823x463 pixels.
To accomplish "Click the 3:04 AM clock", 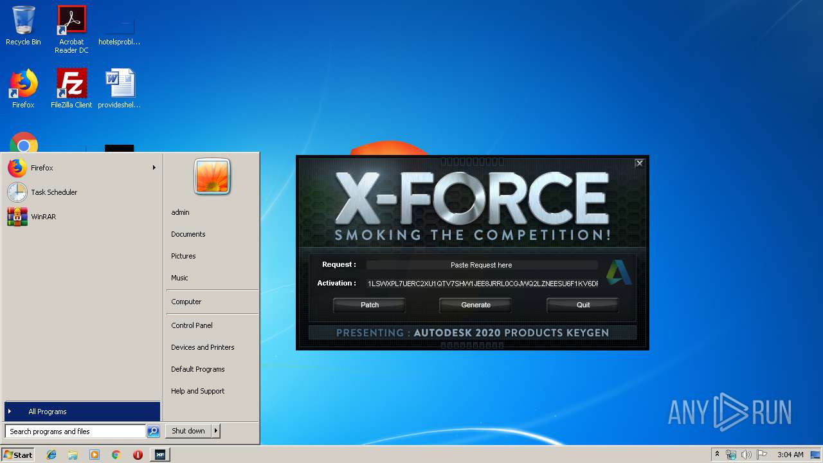I will point(790,455).
